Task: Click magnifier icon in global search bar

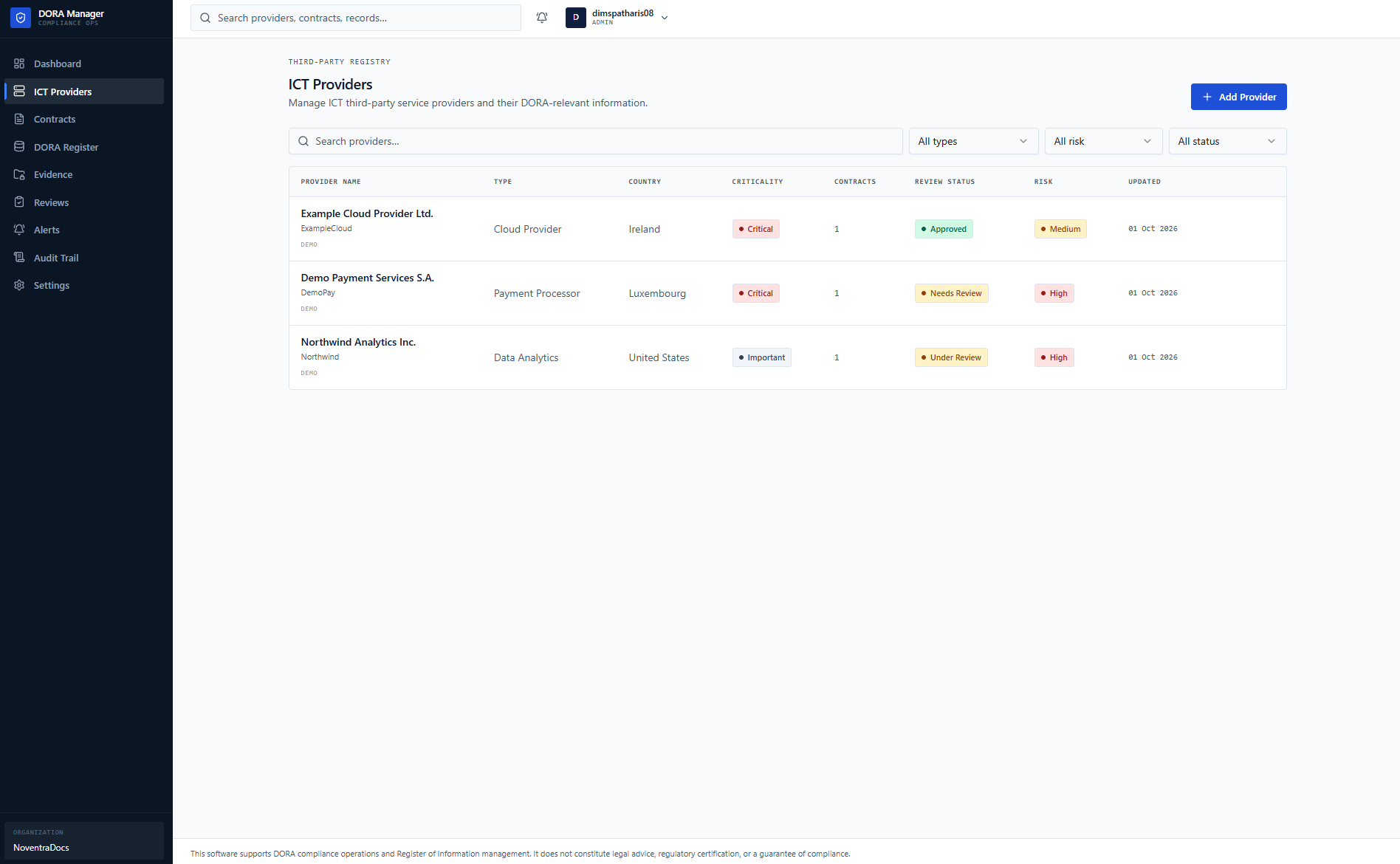Action: click(205, 18)
